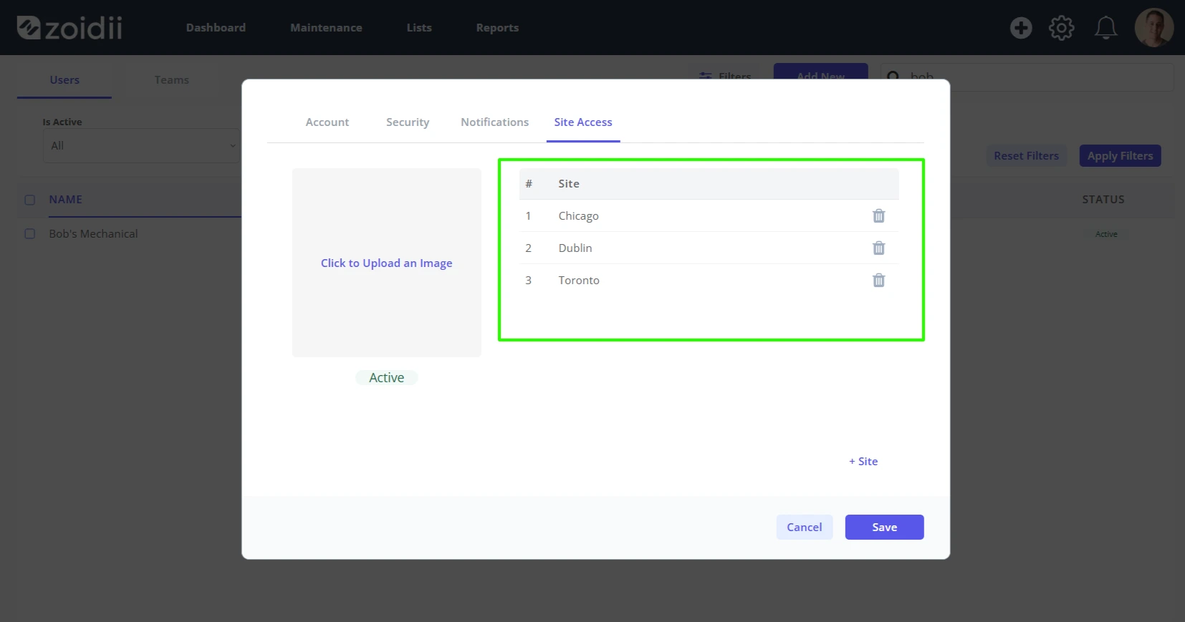Click to Upload an Image area

click(387, 263)
